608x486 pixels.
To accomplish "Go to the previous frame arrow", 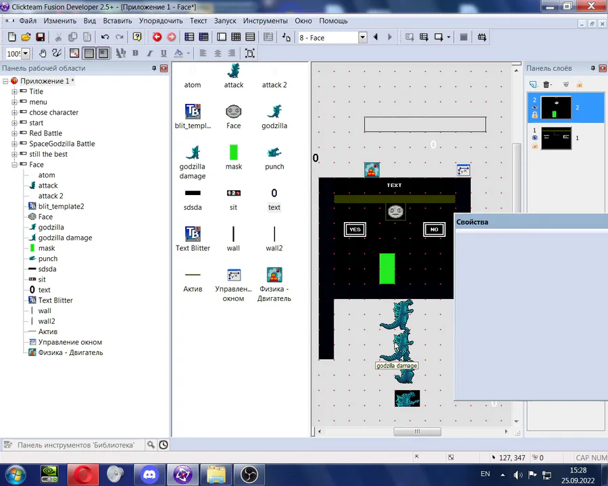I will point(376,37).
